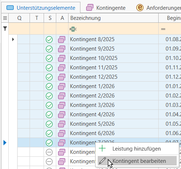
Task: Click green status check of Kontingent 6/2026
Action: coord(49,133)
